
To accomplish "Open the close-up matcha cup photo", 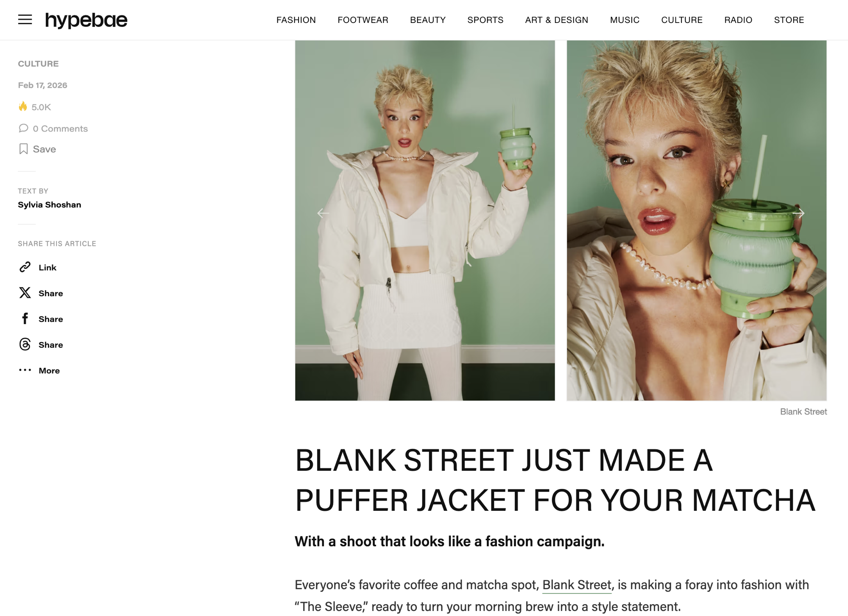I will pyautogui.click(x=697, y=221).
